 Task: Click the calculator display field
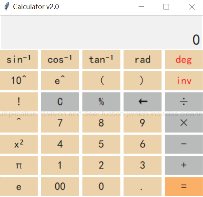point(101,32)
